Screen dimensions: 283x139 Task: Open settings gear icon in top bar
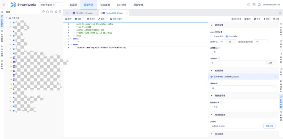click(259, 5)
